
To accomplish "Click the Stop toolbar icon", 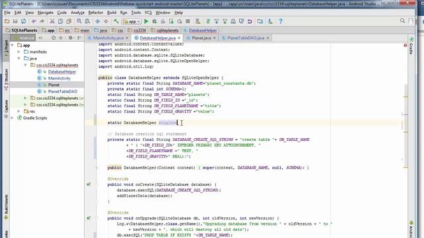I will (x=188, y=21).
